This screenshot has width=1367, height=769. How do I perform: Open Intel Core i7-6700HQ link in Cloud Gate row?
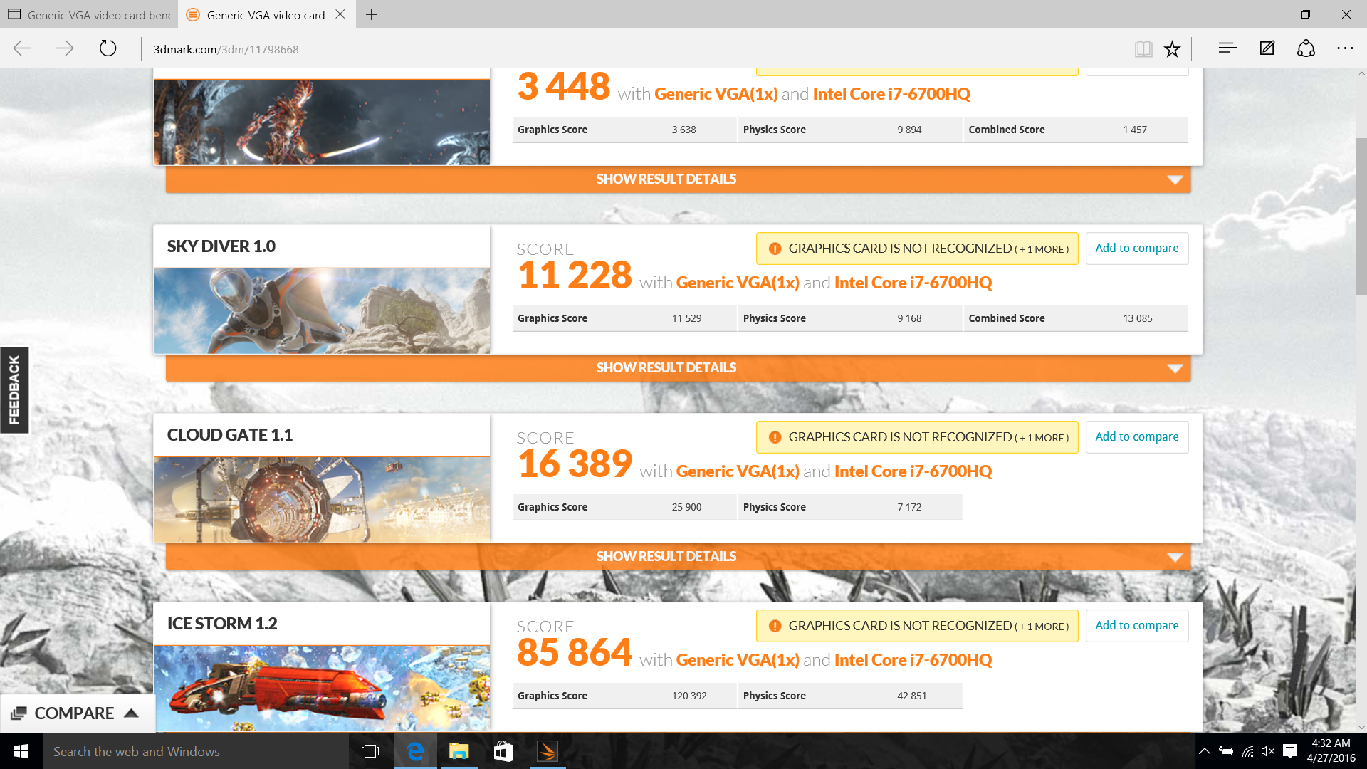tap(913, 471)
